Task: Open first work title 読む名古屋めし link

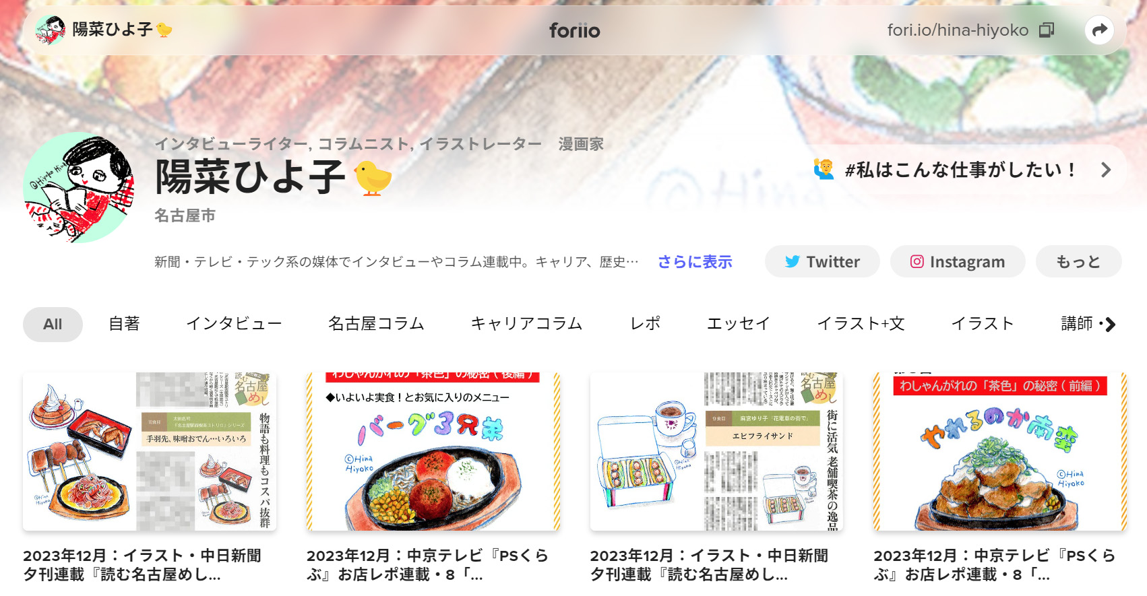Action: (142, 565)
